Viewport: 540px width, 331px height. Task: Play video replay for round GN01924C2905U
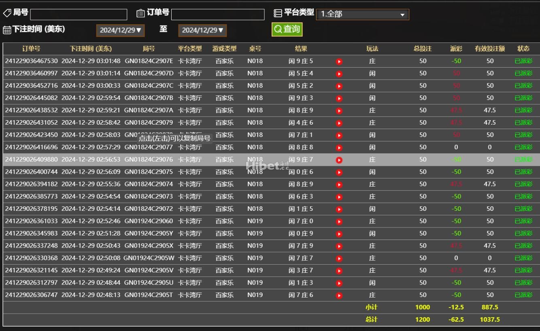[x=339, y=283]
